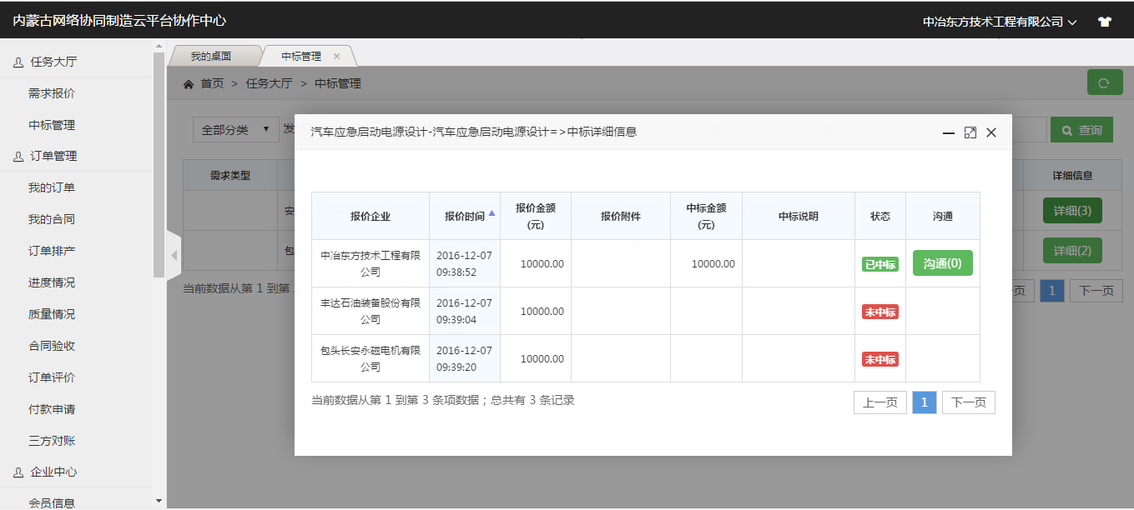The width and height of the screenshot is (1134, 510).
Task: Maximize the bid detail dialog
Action: click(970, 132)
